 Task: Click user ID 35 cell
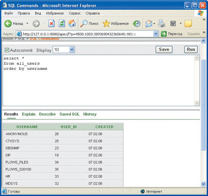click(x=57, y=169)
